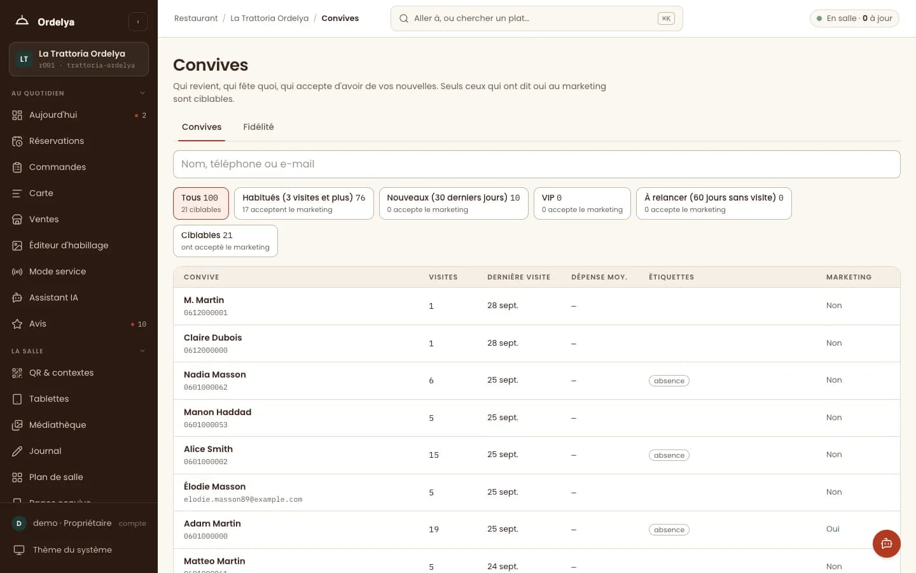Focus the Nom, téléphone ou e-mail search field
This screenshot has width=916, height=573.
[x=536, y=164]
